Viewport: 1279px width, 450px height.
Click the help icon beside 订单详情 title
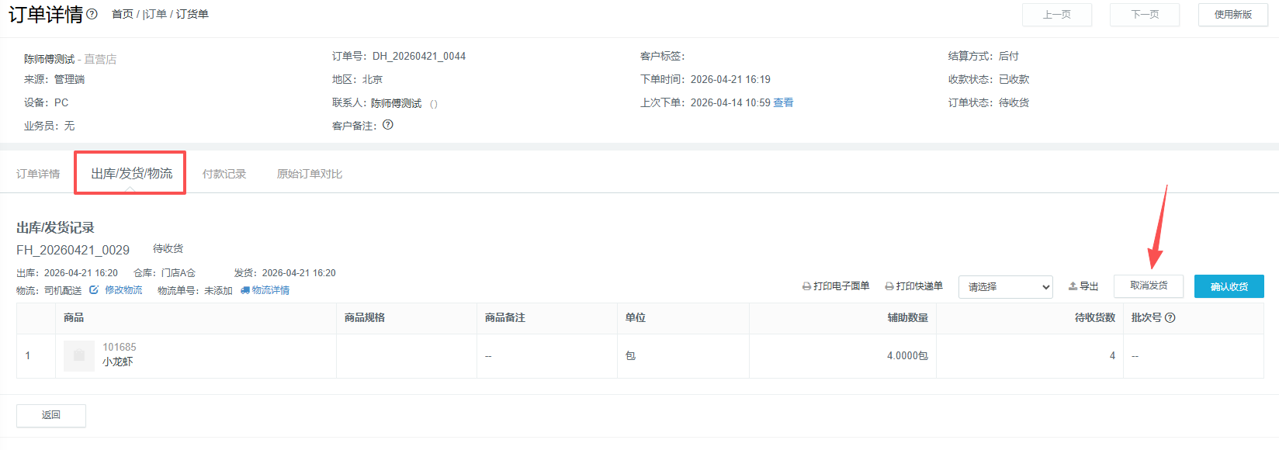click(92, 14)
